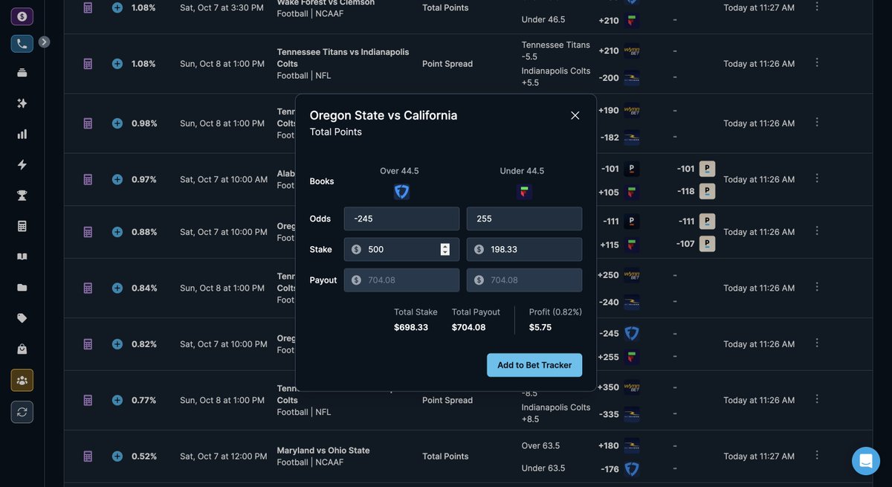The width and height of the screenshot is (892, 487).
Task: Open the open-book sidebar icon
Action: point(22,257)
